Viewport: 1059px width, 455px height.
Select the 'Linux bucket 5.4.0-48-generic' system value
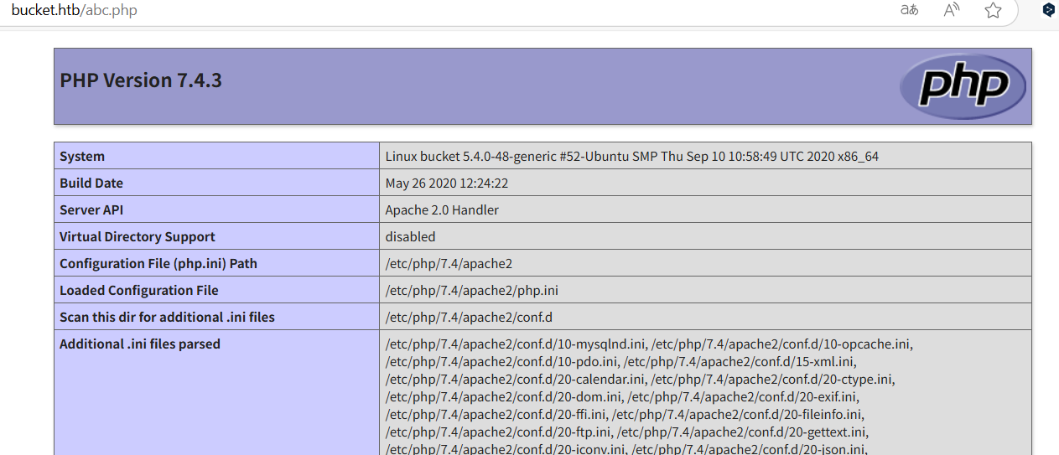(632, 156)
